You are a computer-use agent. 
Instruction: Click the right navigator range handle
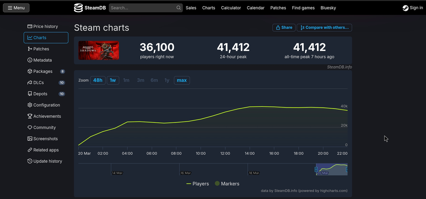[347, 169]
